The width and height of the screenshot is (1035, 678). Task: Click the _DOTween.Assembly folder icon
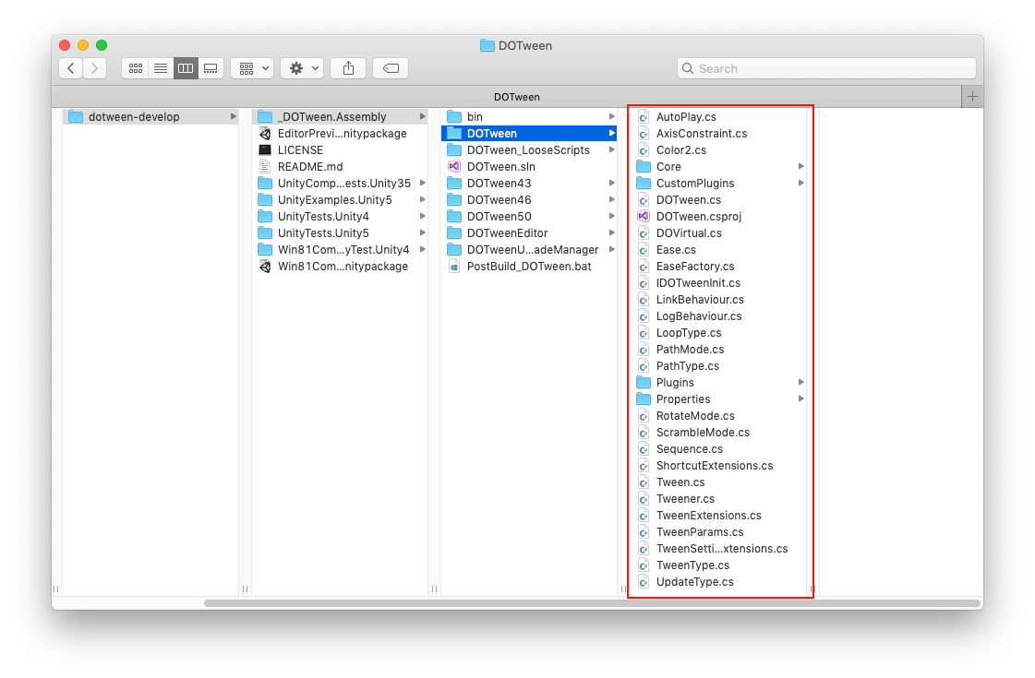click(265, 117)
